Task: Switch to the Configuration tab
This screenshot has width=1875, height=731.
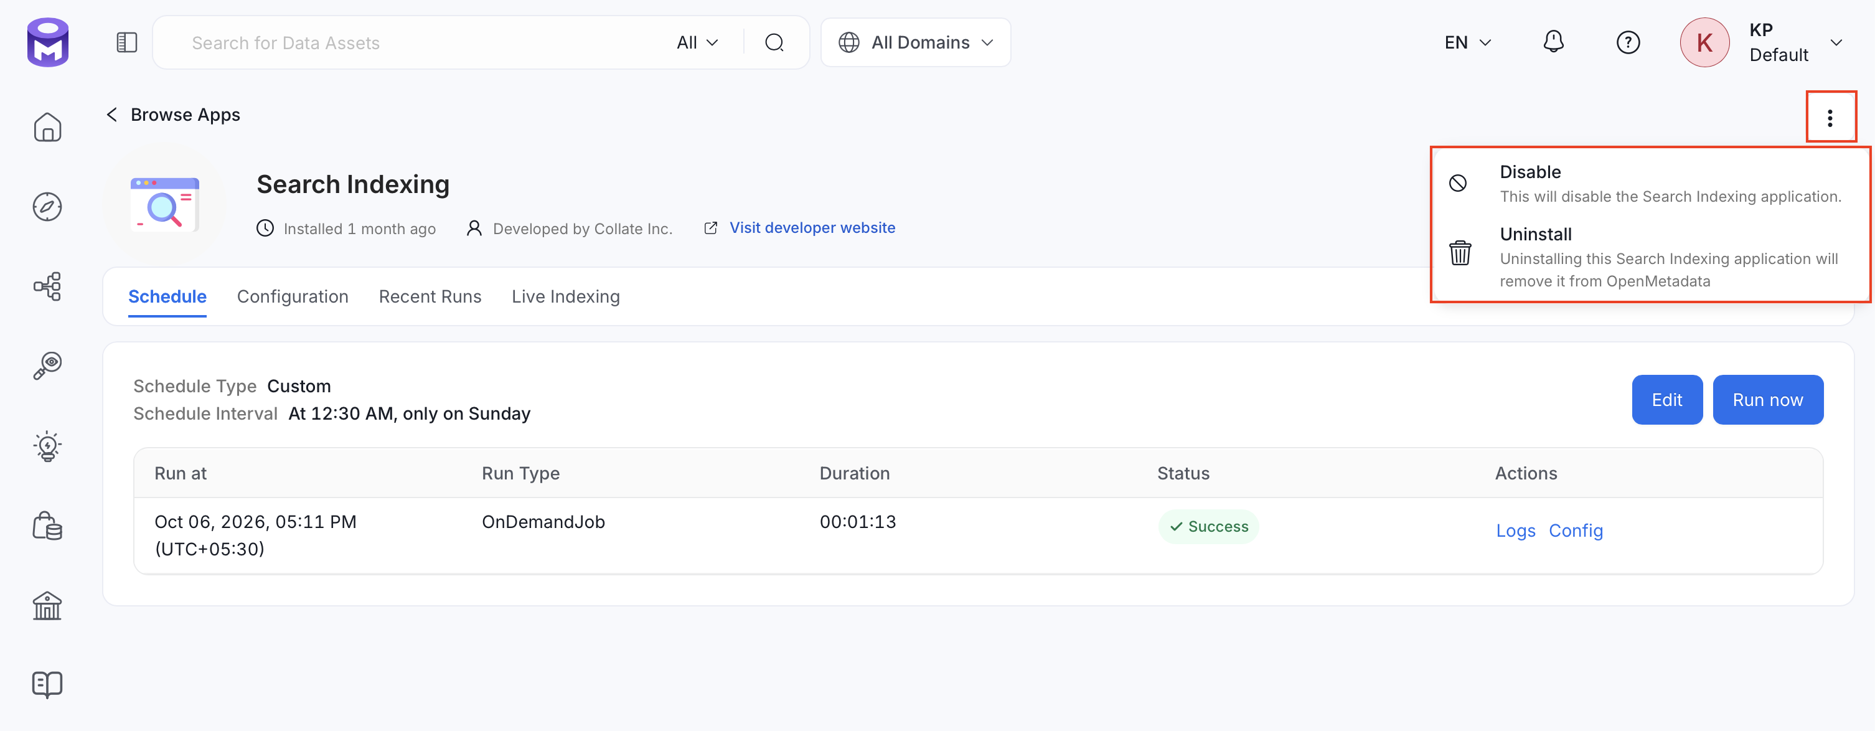Action: pyautogui.click(x=293, y=296)
